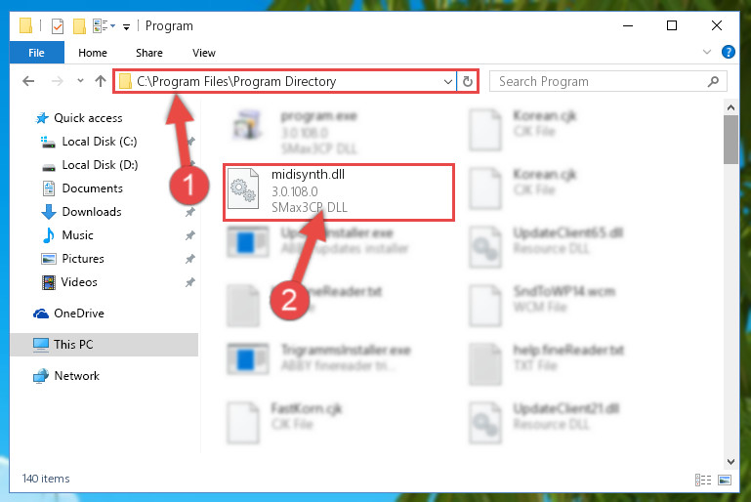Open the recent locations dropdown
The width and height of the screenshot is (751, 502).
(80, 81)
